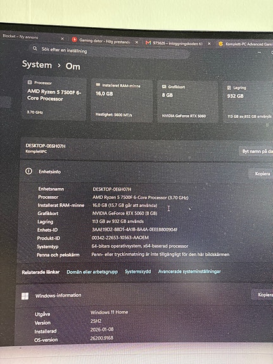The height and width of the screenshot is (364, 273).
Task: Copy device info with Kopiera button
Action: (262, 173)
